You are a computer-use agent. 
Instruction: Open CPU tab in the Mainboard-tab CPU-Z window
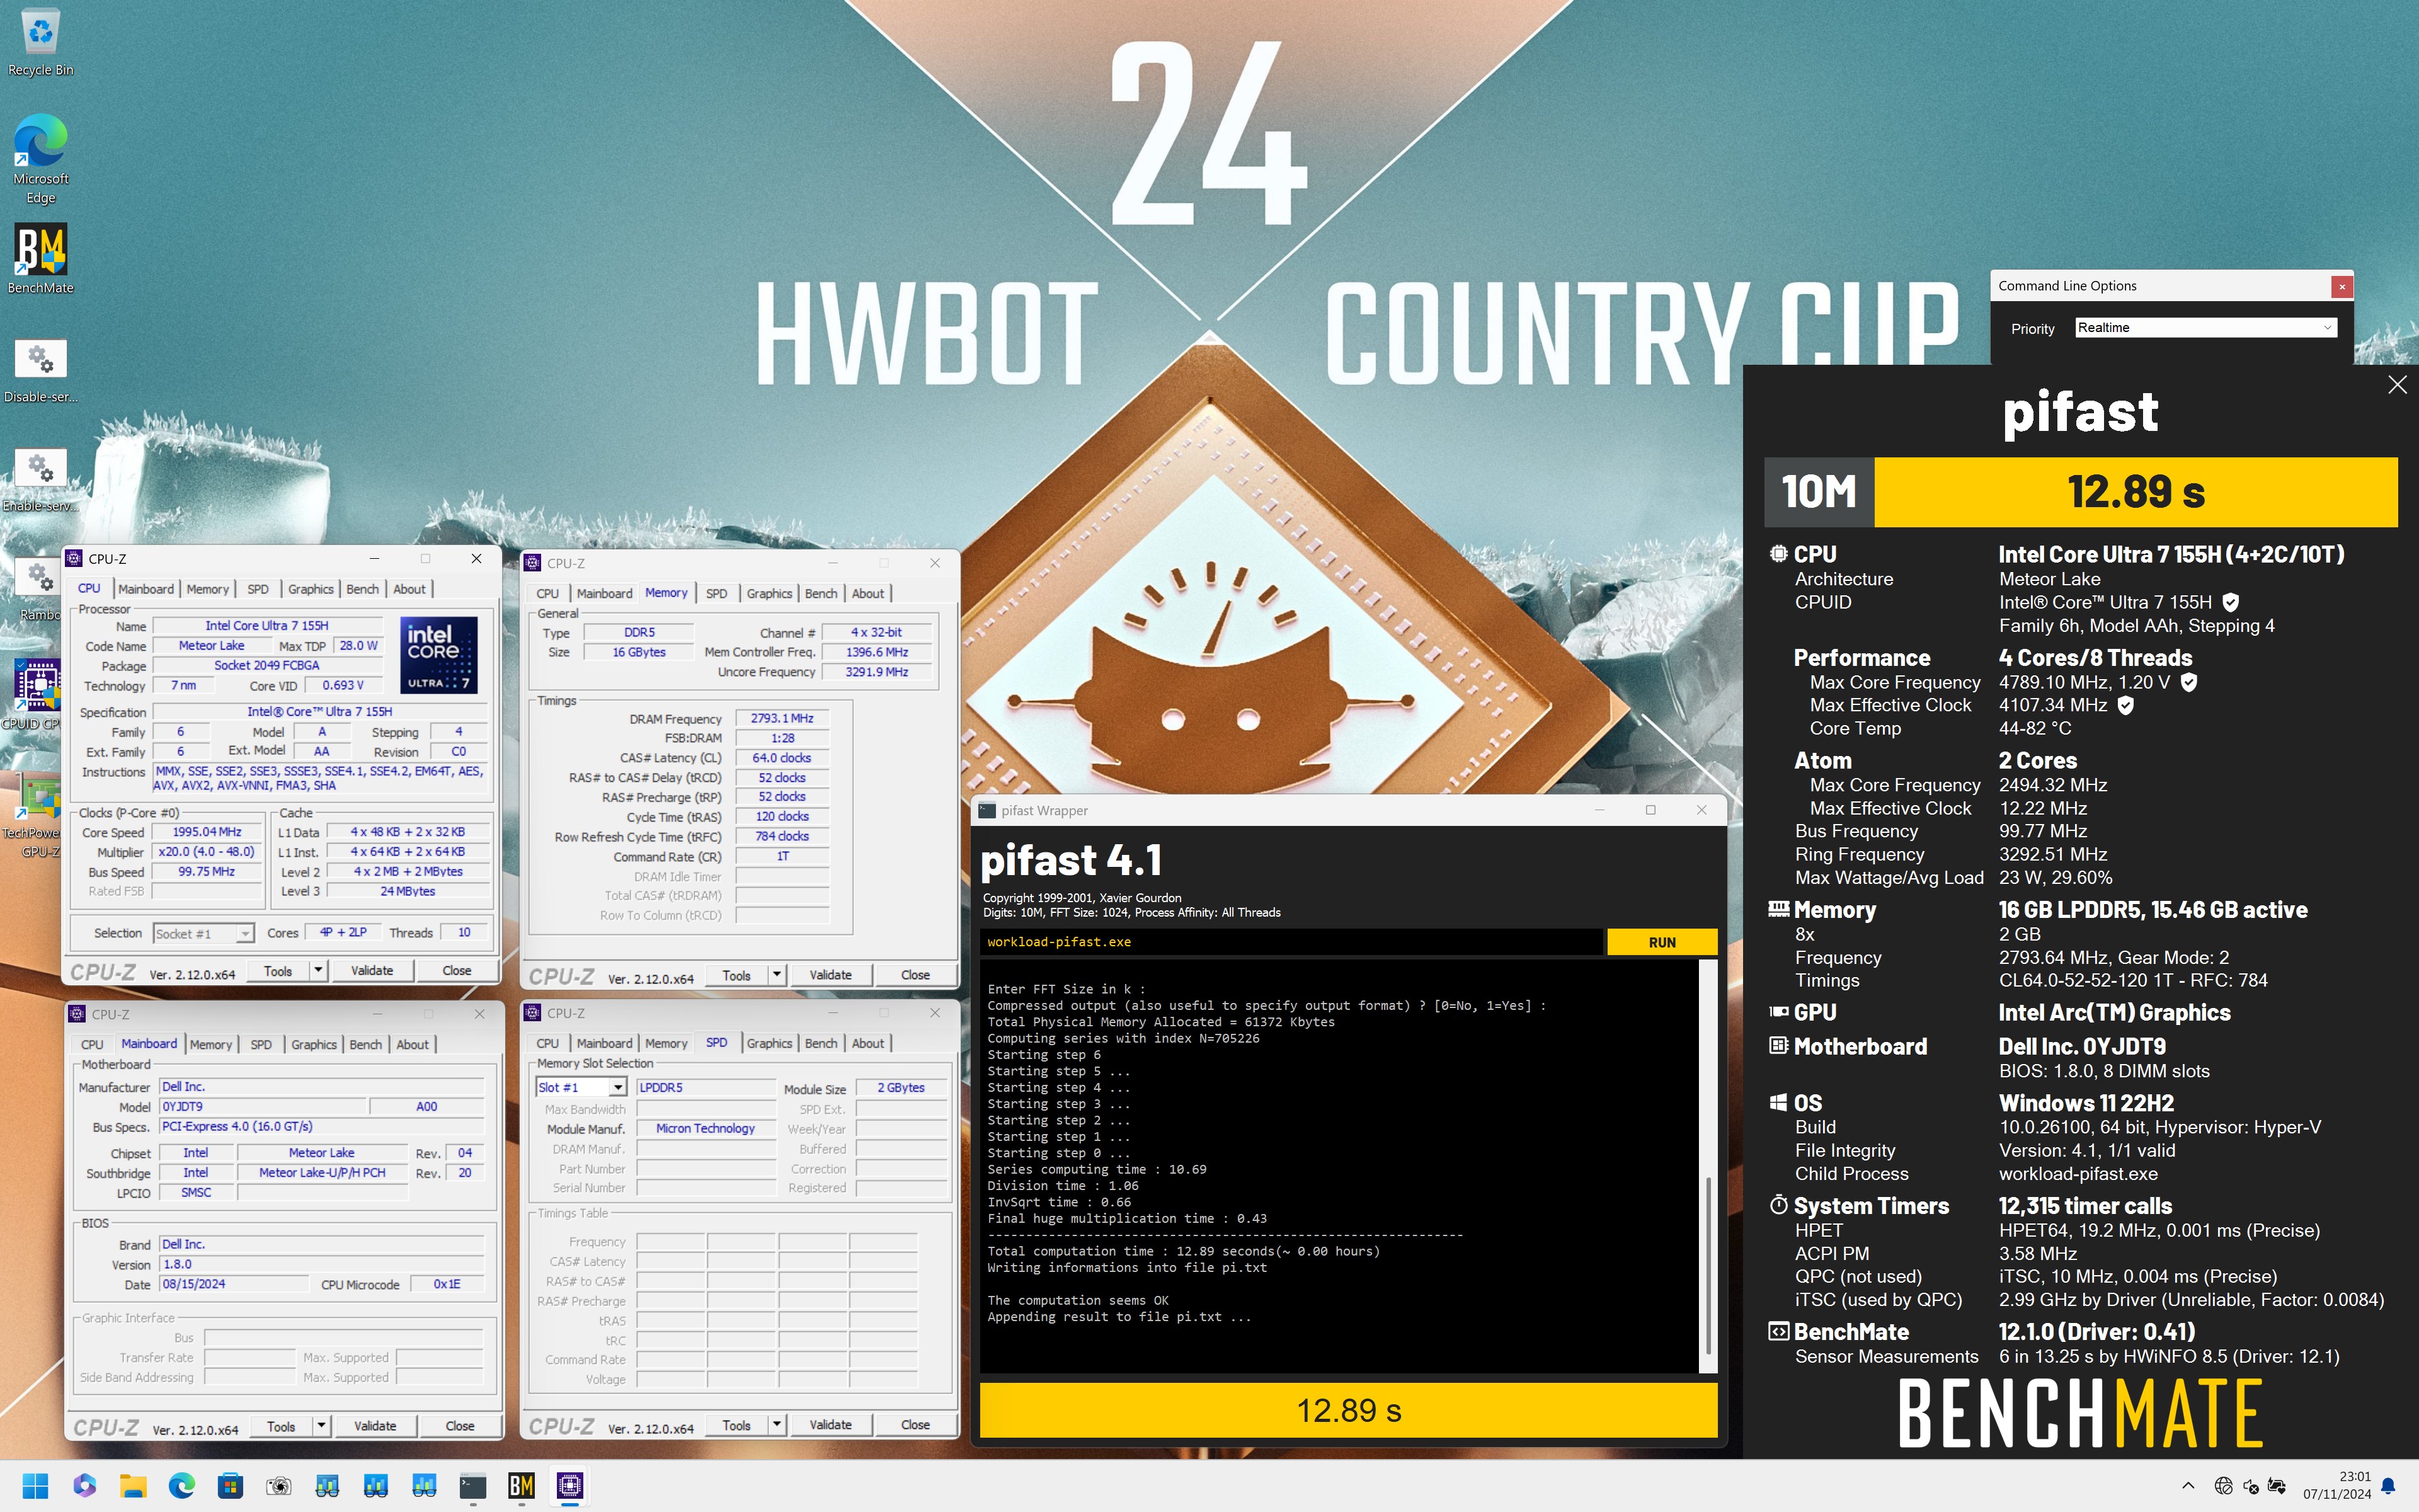pos(92,1044)
